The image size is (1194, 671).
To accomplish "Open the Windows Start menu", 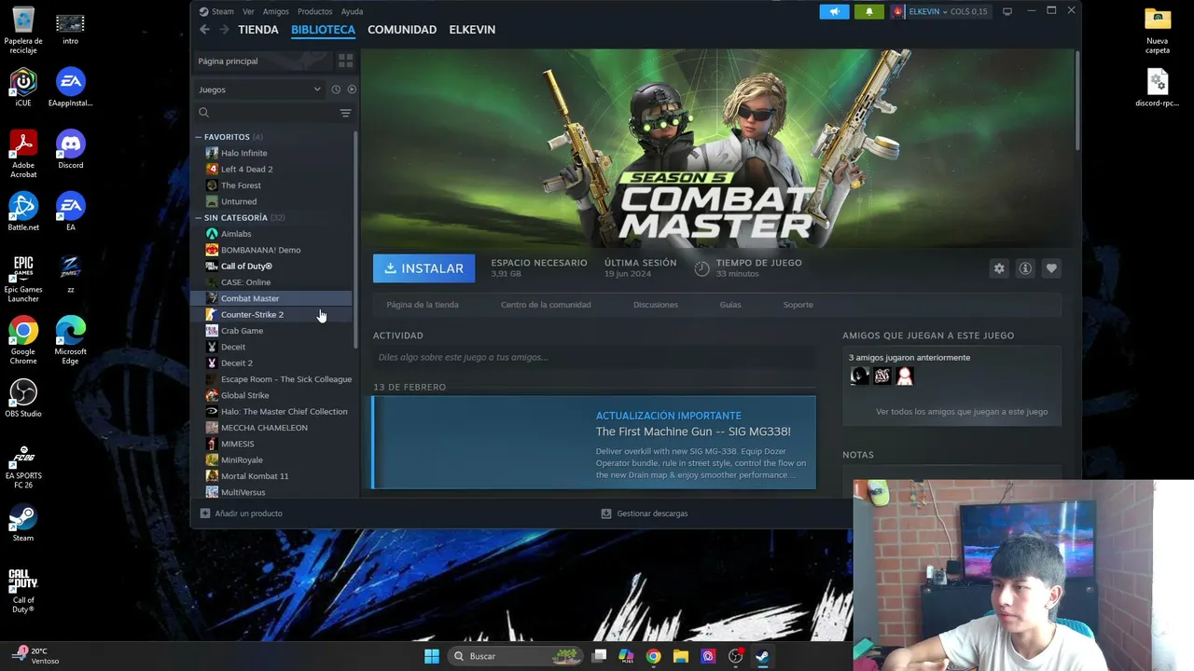I will 432,656.
